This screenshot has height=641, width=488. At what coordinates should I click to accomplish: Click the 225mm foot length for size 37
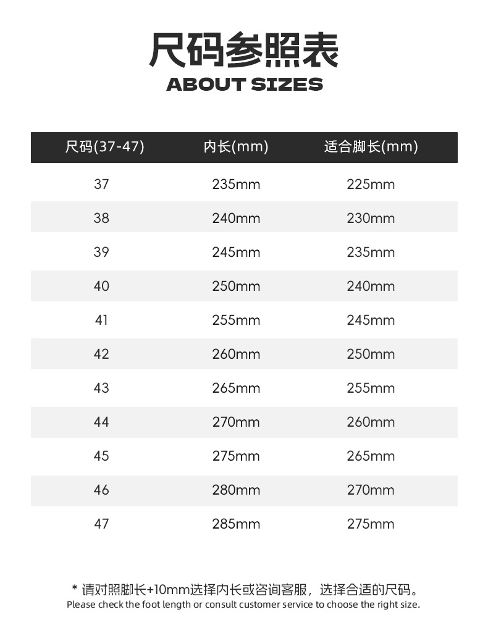click(x=371, y=185)
